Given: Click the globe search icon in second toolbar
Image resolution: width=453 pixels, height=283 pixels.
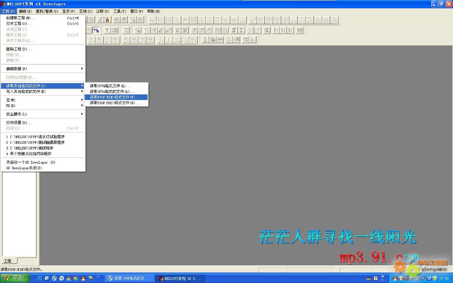Looking at the screenshot, I should tap(267, 30).
